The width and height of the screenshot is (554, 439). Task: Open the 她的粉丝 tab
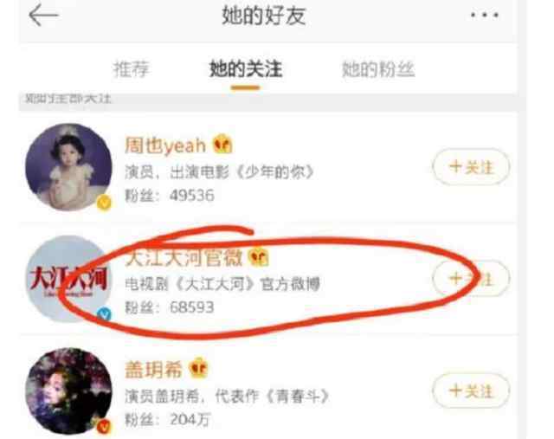[x=378, y=69]
